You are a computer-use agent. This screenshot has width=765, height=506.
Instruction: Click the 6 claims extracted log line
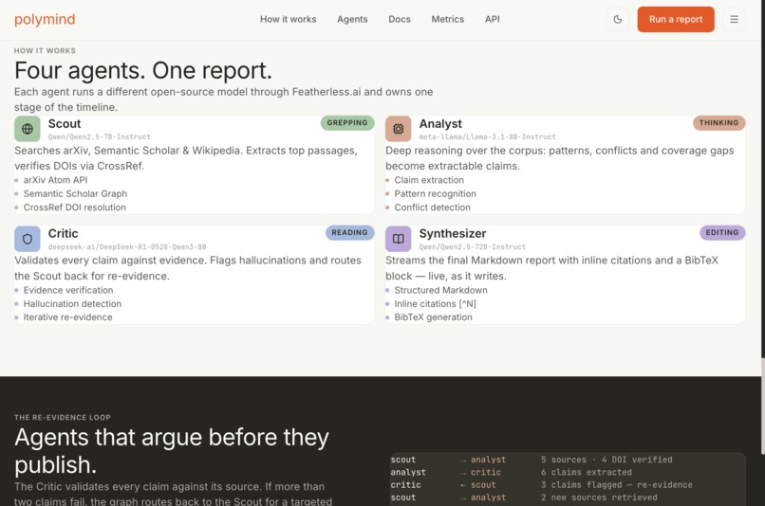point(586,473)
